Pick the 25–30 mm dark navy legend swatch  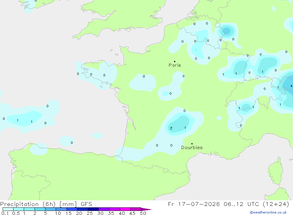point(93,209)
